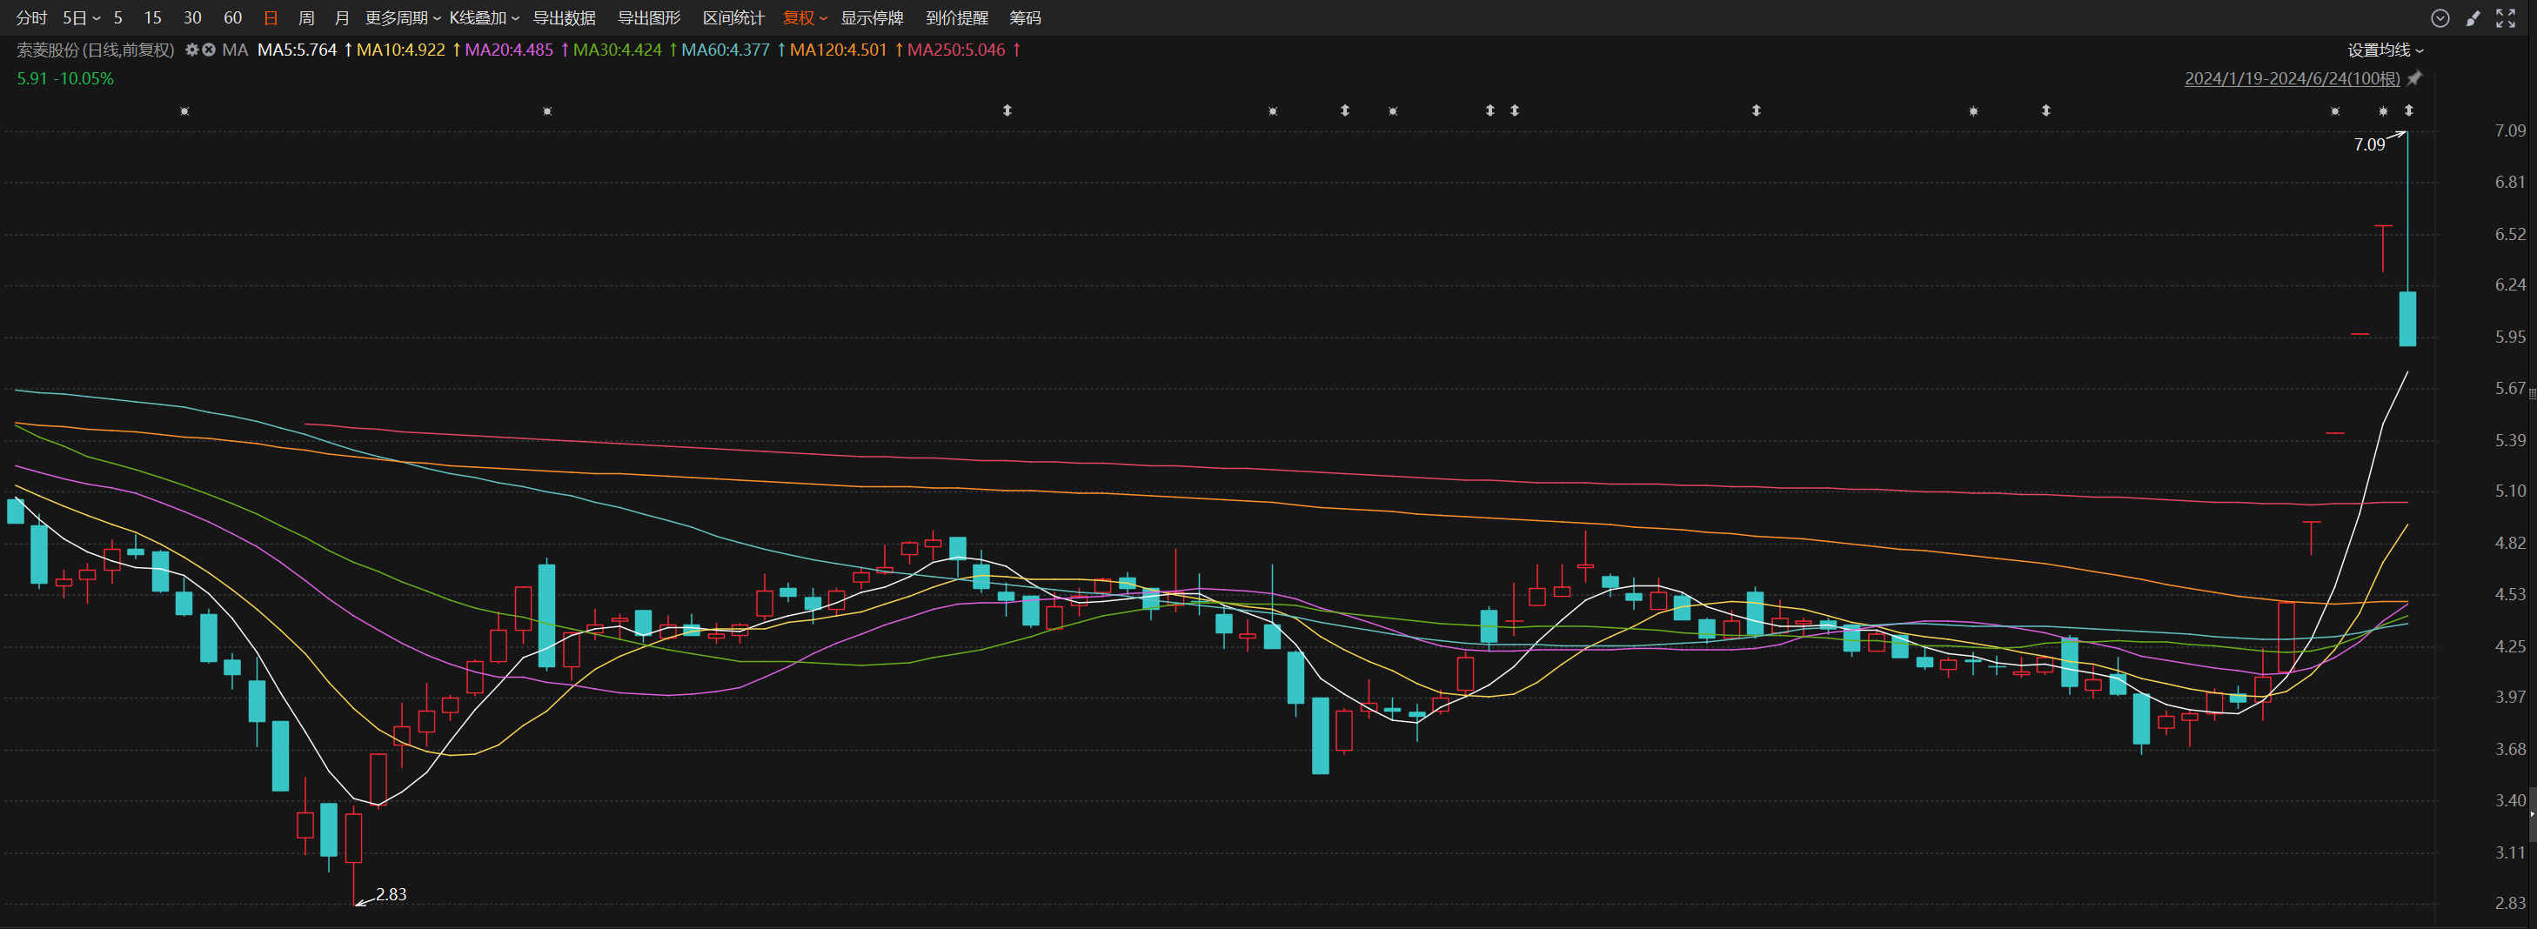
Task: Switch to 日 daily K-line period
Action: click(x=271, y=17)
